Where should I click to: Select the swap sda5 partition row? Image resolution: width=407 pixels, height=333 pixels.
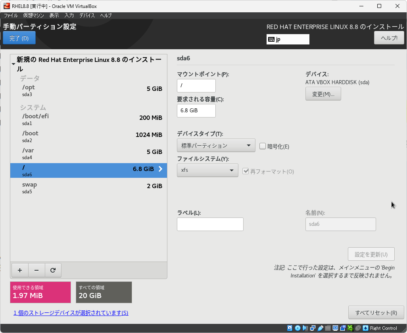(88, 188)
